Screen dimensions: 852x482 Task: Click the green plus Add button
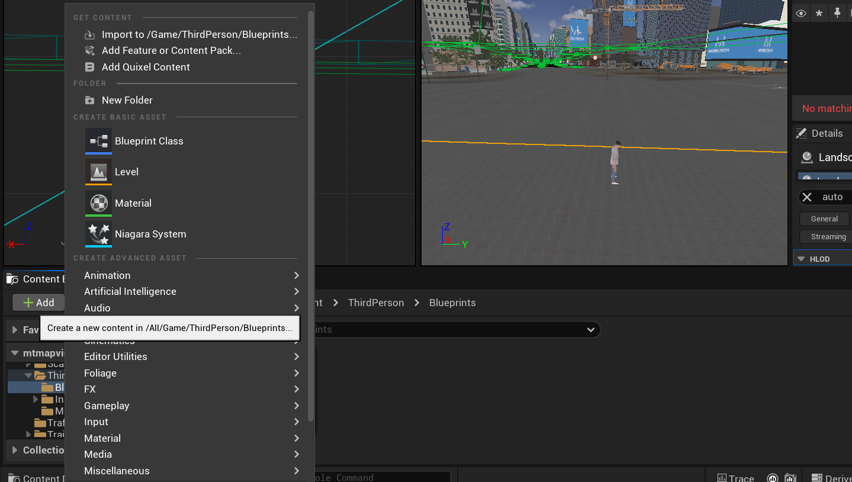[38, 303]
